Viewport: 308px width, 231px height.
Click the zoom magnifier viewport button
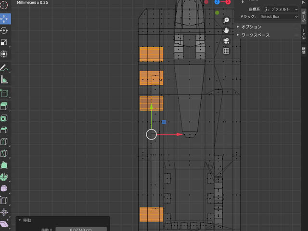pos(226,20)
